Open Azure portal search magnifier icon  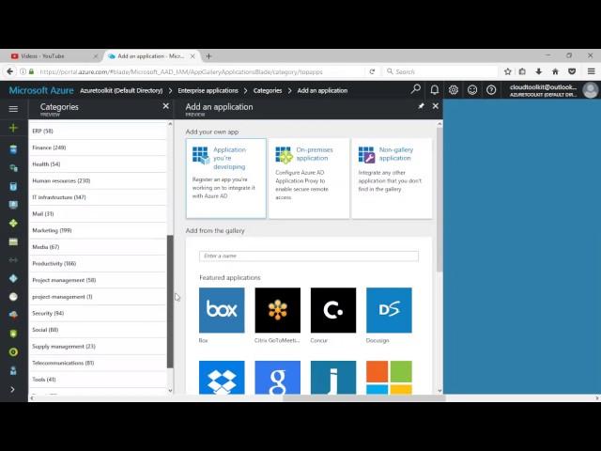pyautogui.click(x=415, y=90)
